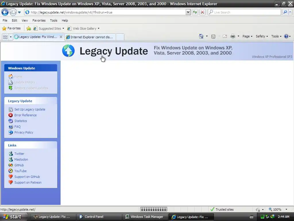Viewport: 294px width, 221px height.
Task: Switch to Control Panel taskbar button
Action: (x=99, y=217)
